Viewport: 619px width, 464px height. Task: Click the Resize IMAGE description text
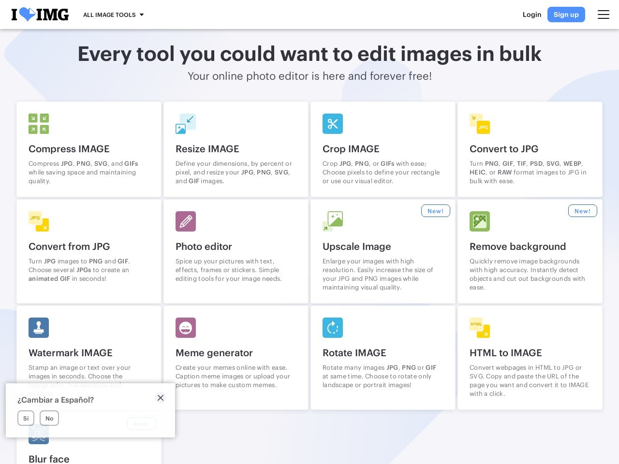[x=234, y=172]
